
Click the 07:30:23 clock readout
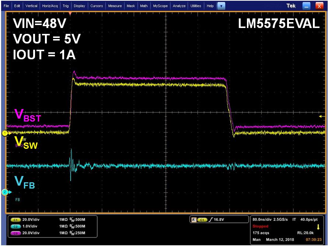tap(314, 239)
